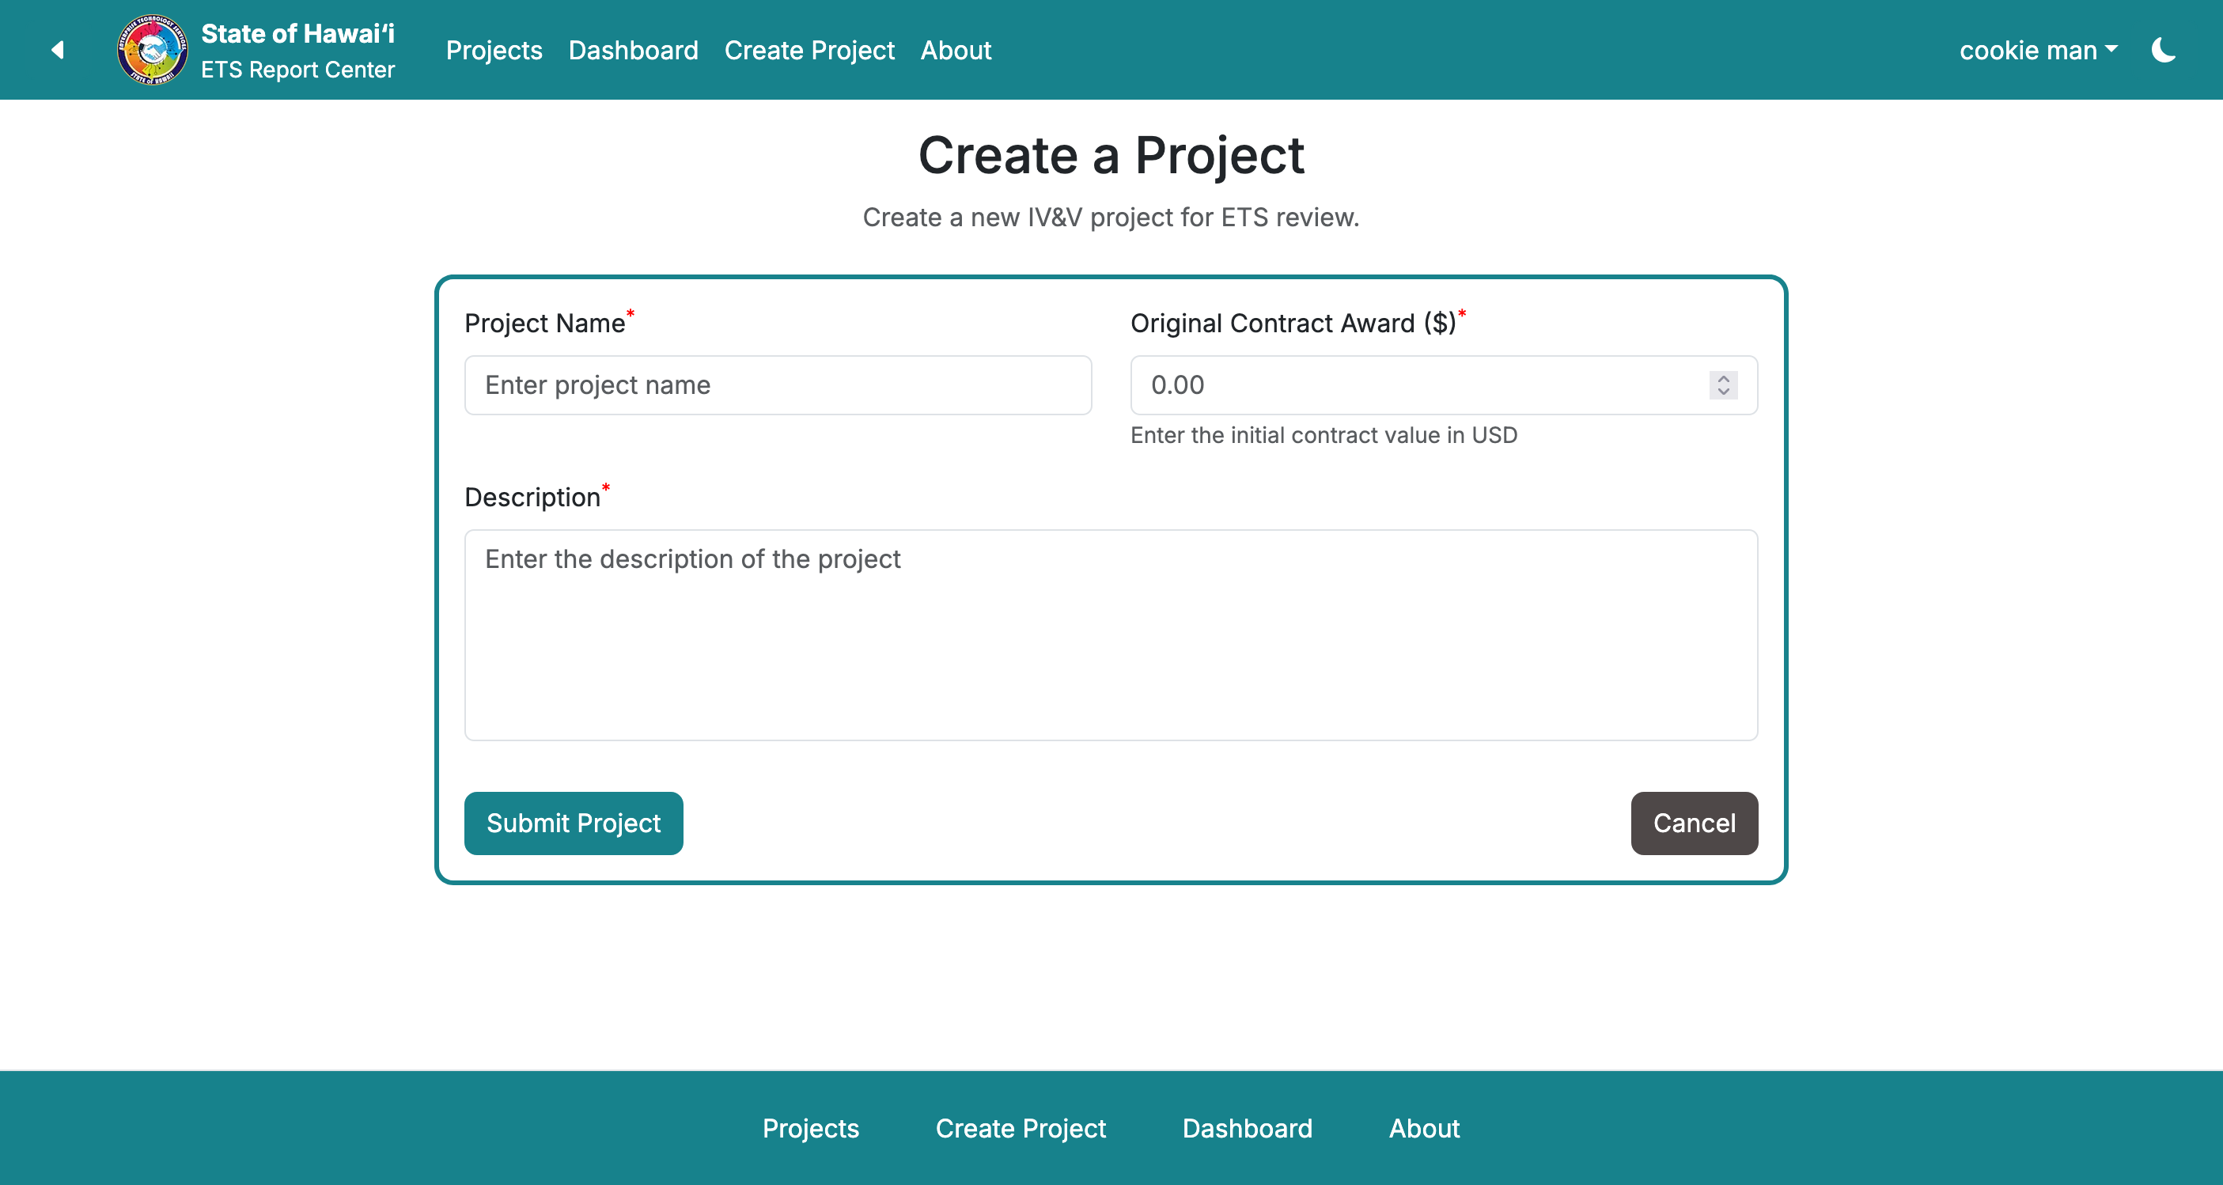Focus the Project Name input field
The height and width of the screenshot is (1185, 2223).
click(778, 385)
